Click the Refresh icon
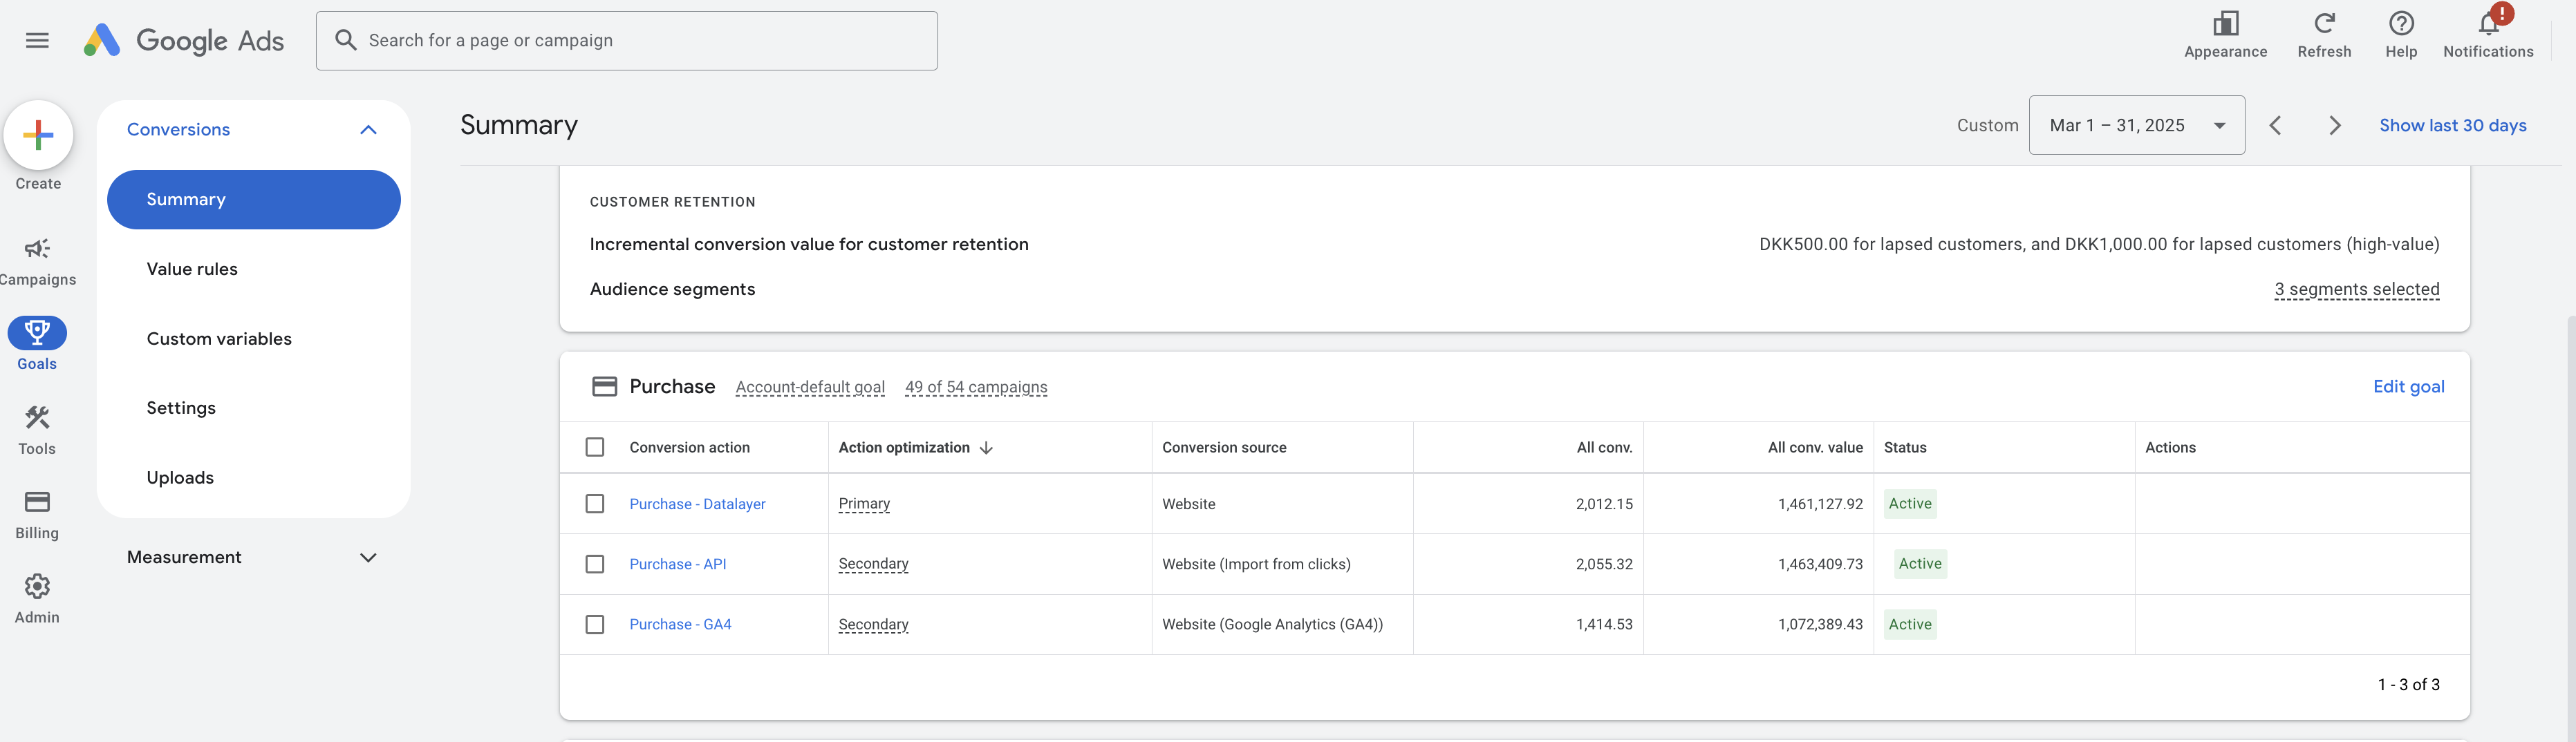Screen dimensions: 2576x742 (x=2323, y=24)
